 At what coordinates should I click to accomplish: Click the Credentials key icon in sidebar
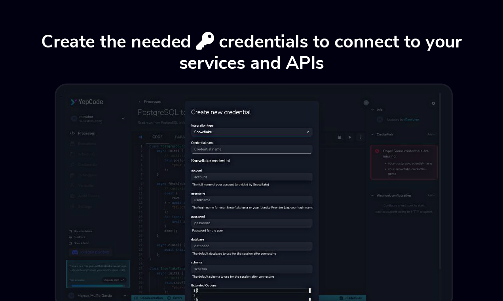coord(72,165)
